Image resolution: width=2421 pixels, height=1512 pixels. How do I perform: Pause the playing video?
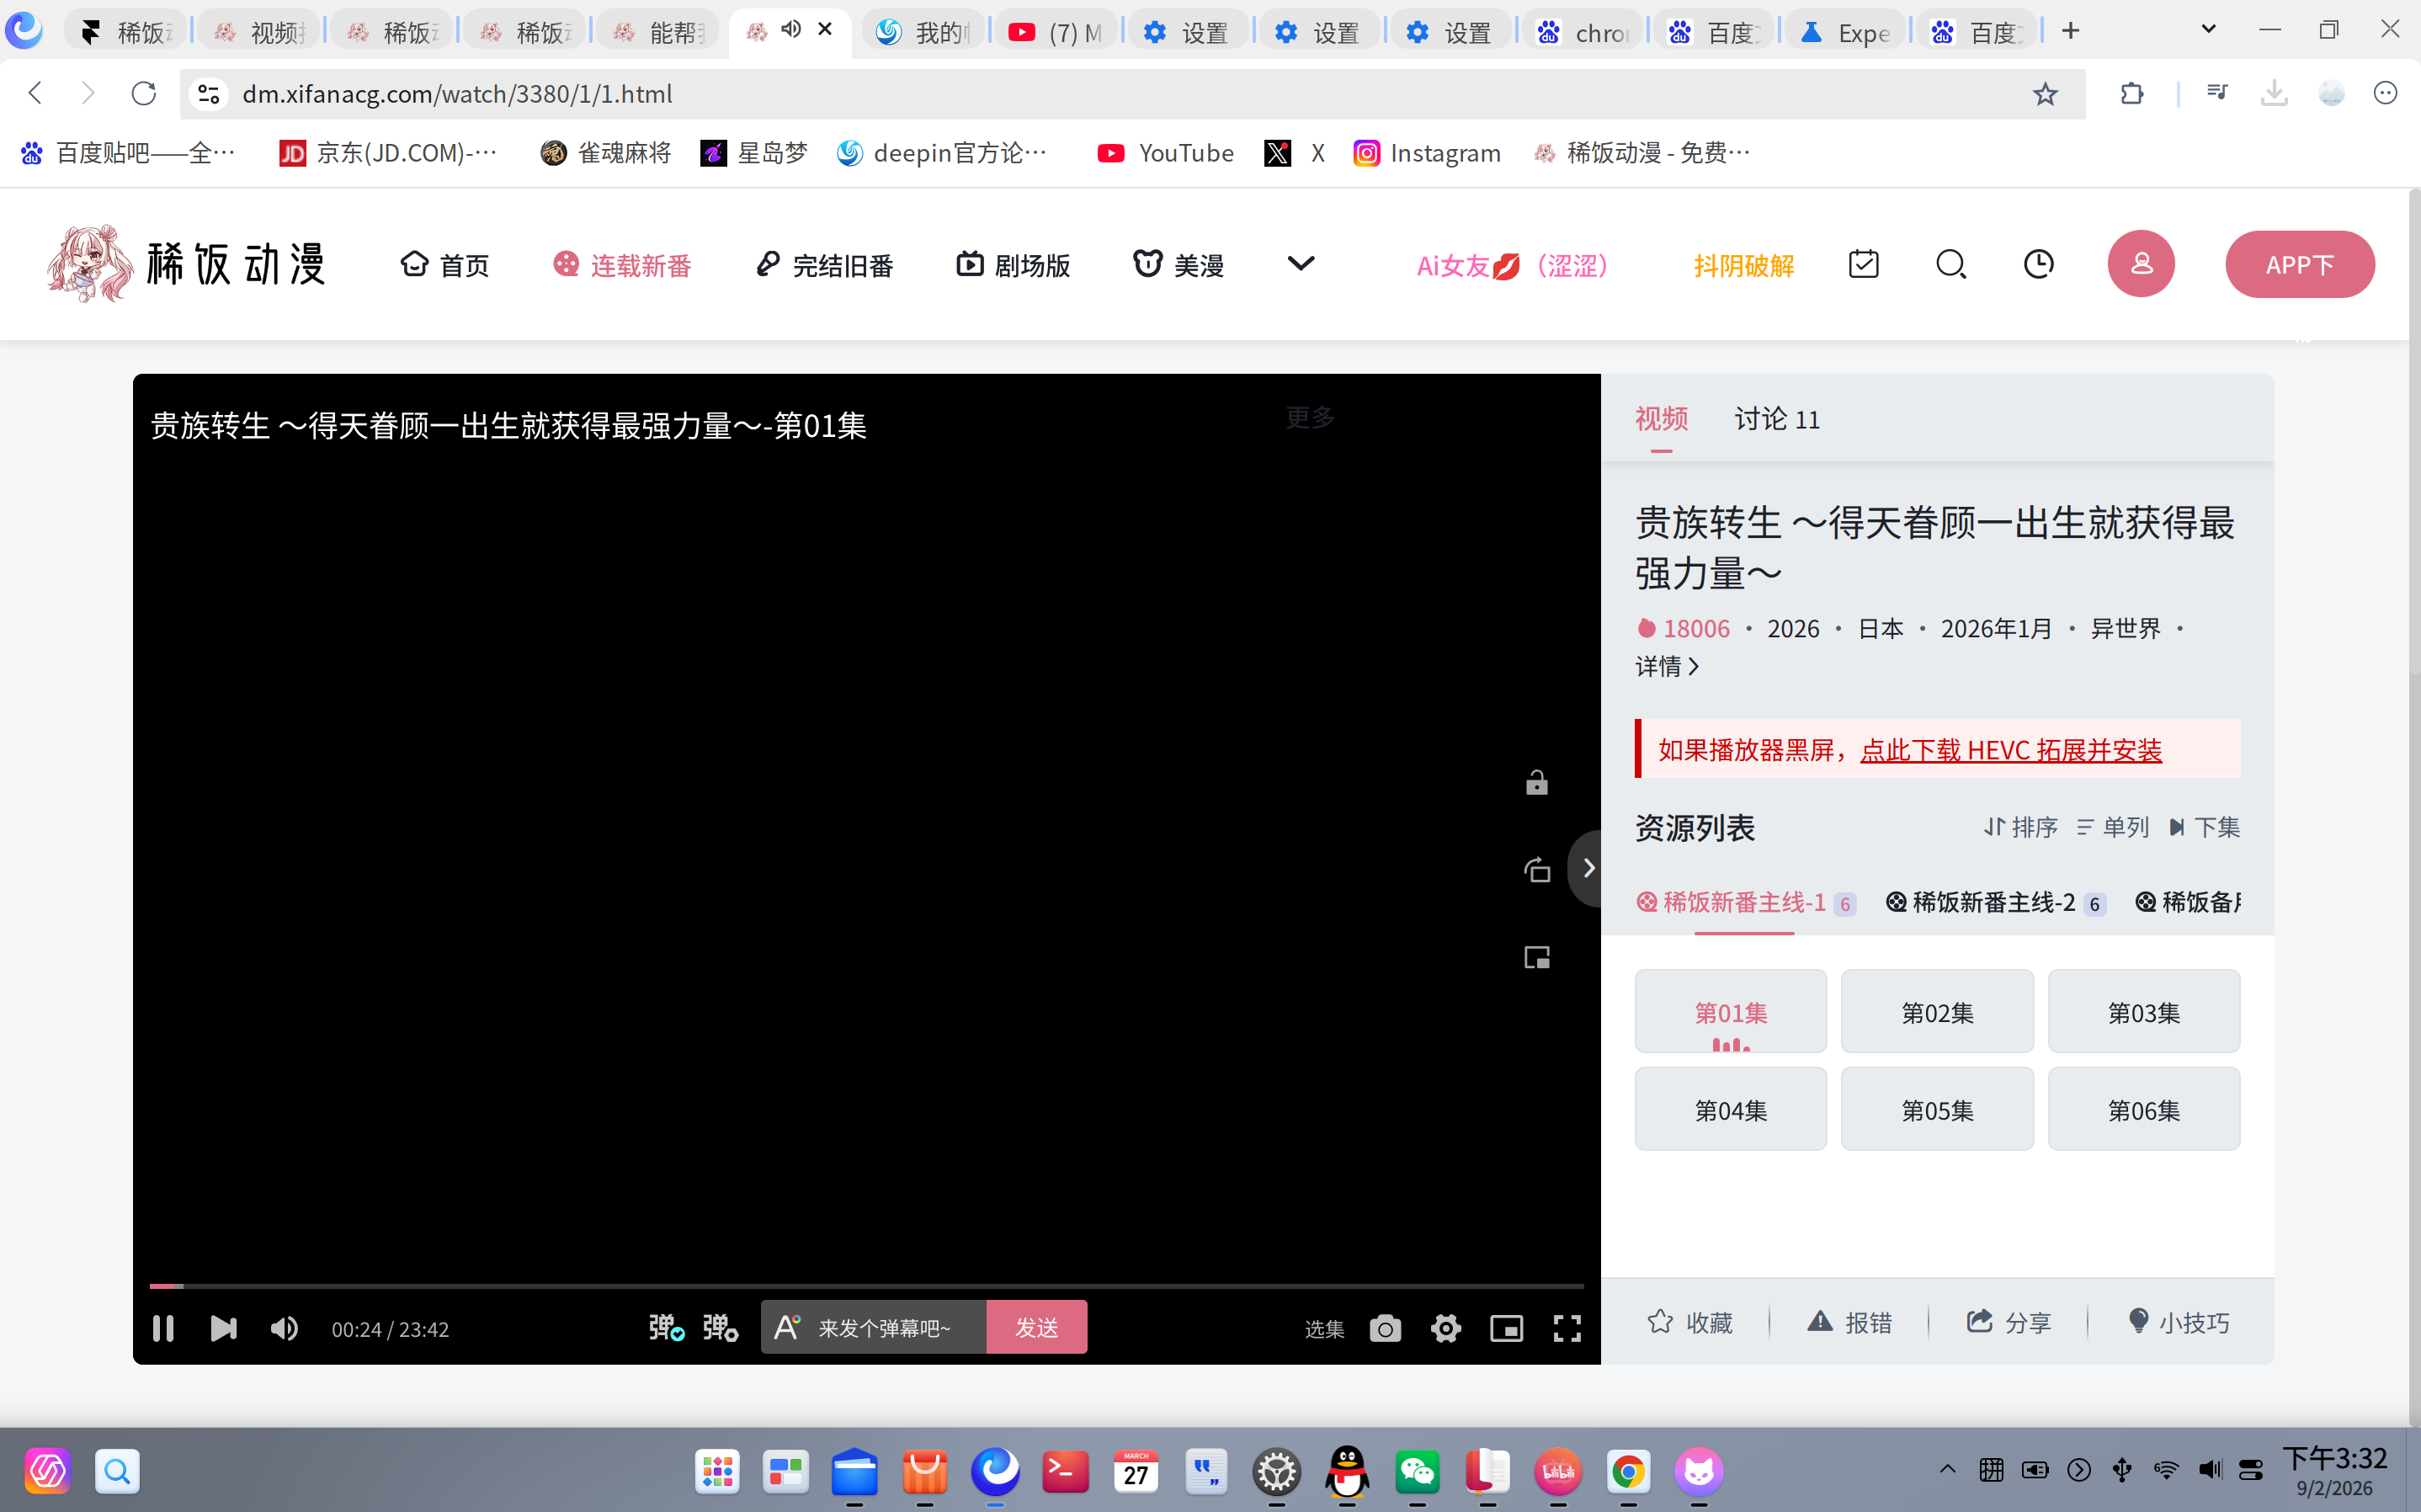pyautogui.click(x=163, y=1328)
